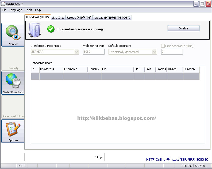Expand the IP Address / Host Name dropdown
The width and height of the screenshot is (212, 169).
point(76,52)
